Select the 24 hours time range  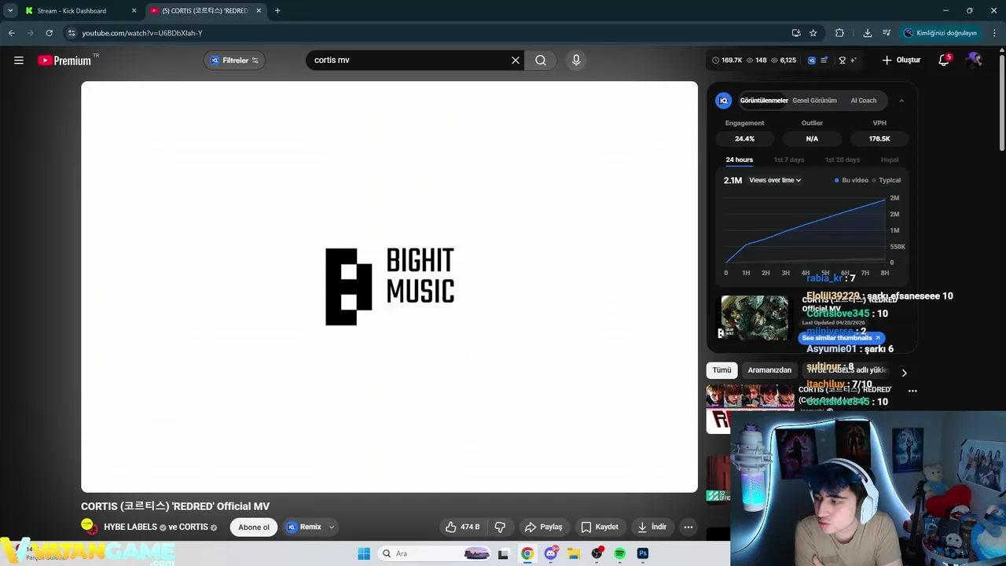pyautogui.click(x=739, y=160)
